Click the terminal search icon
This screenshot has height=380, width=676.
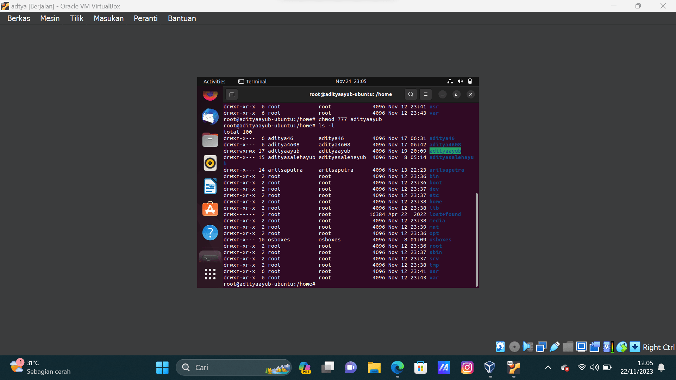(411, 94)
